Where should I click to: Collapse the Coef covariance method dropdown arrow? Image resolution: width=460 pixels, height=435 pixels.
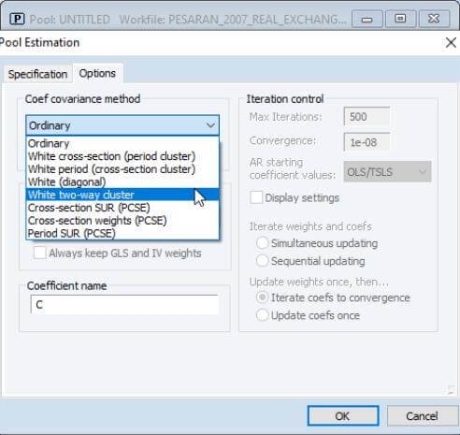pos(210,125)
